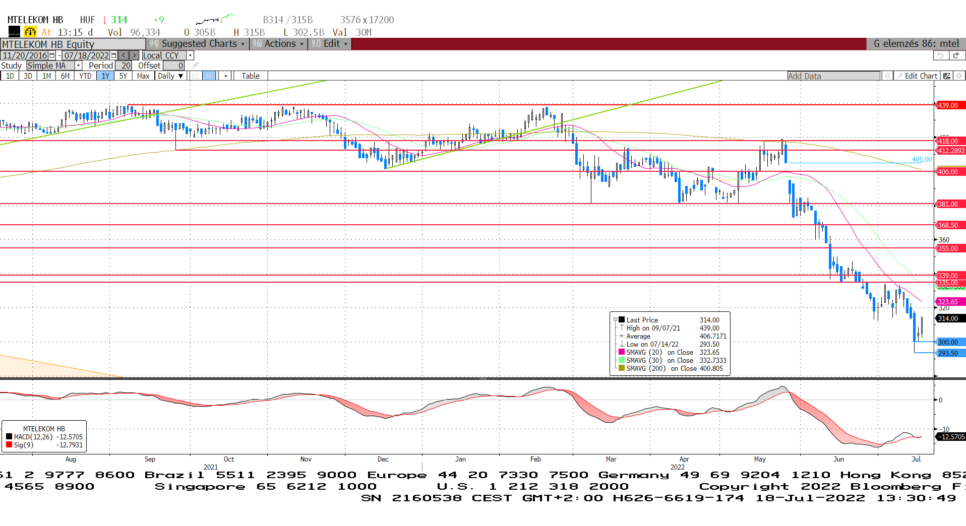The height and width of the screenshot is (526, 966).
Task: Click the Period input showing 20
Action: pos(124,65)
